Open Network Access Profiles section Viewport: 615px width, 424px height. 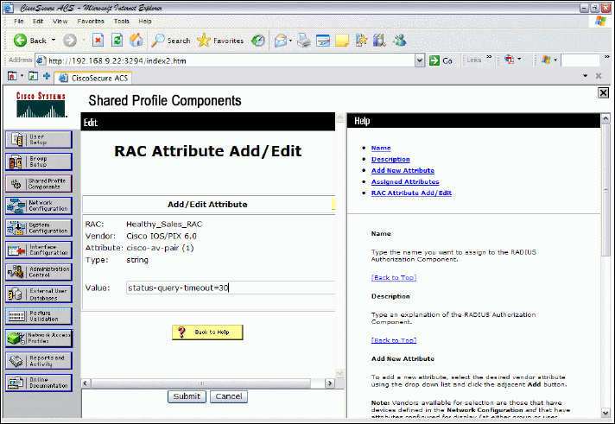(39, 339)
